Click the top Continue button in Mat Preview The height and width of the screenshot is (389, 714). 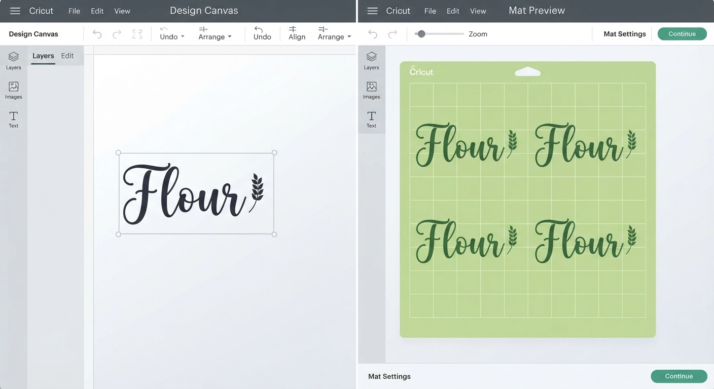[682, 34]
